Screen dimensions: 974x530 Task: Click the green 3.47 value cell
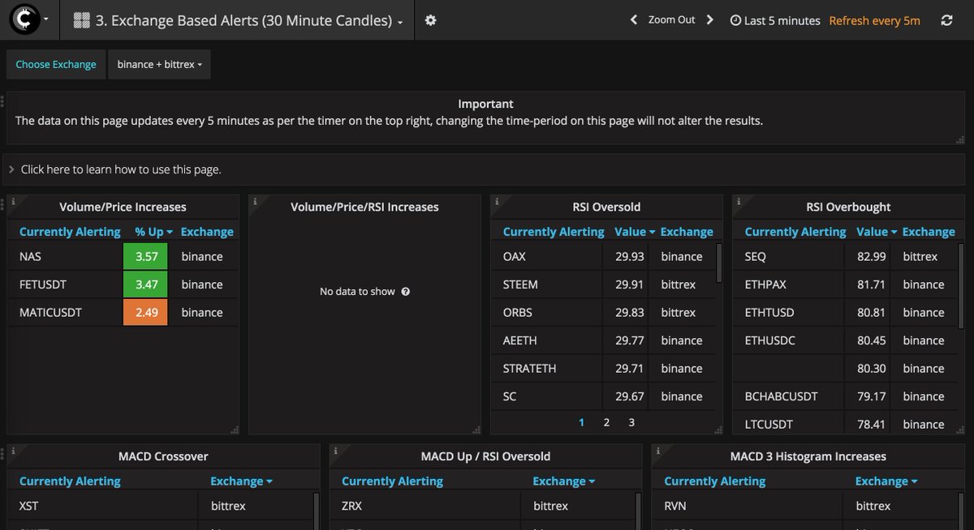pos(145,284)
